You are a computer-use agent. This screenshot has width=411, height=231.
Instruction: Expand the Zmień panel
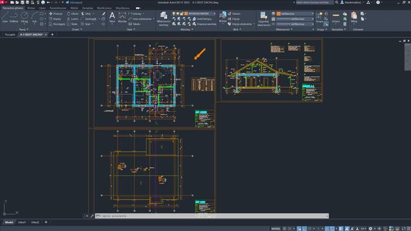[77, 30]
